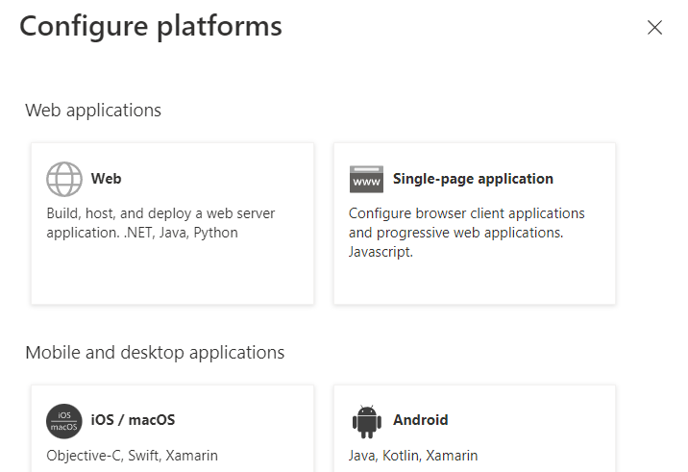Click the 'Configure platforms' title
Image resolution: width=688 pixels, height=472 pixels.
151,27
